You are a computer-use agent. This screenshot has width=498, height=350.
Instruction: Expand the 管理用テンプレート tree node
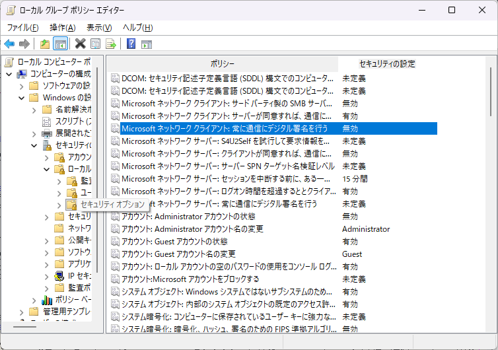(x=21, y=311)
